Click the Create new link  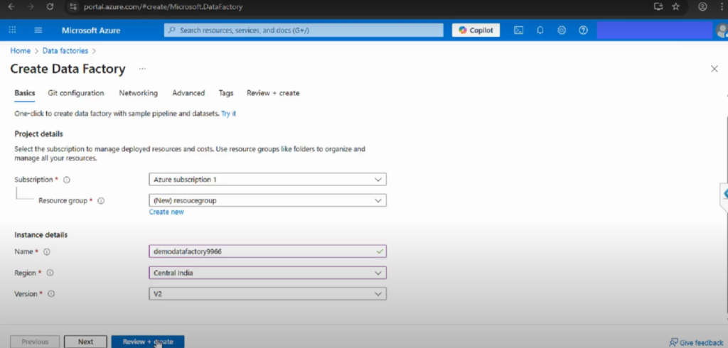coord(166,212)
